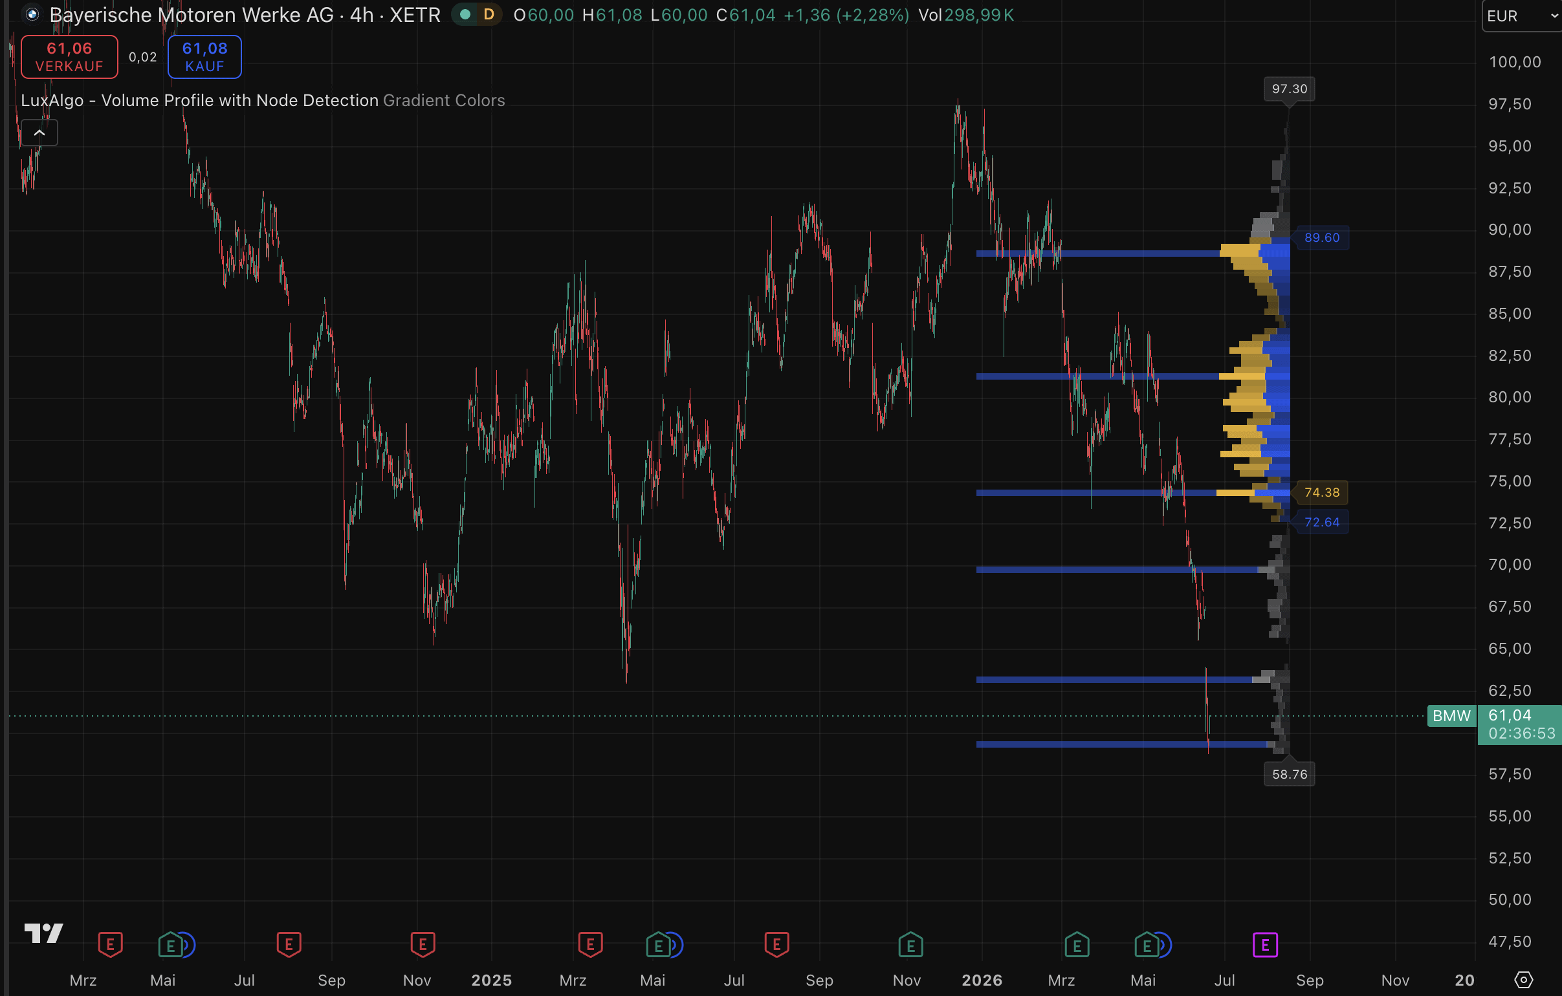Click the volume value Vol 298,99K
The width and height of the screenshot is (1562, 996).
(966, 15)
